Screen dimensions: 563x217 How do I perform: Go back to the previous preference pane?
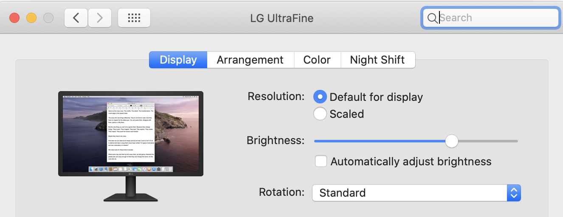tap(76, 18)
